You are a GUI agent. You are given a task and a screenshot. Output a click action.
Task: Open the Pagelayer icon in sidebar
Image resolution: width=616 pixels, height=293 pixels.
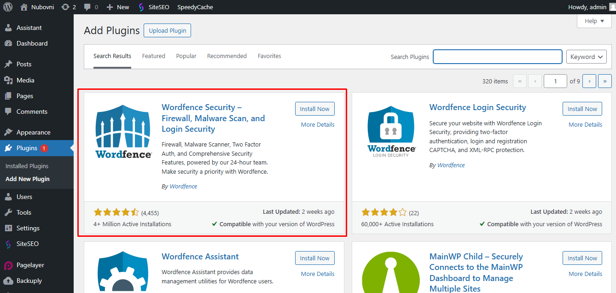click(8, 265)
